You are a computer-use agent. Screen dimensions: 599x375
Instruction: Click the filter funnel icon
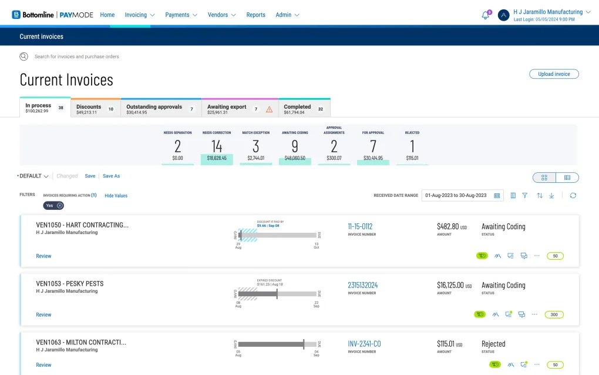[525, 196]
